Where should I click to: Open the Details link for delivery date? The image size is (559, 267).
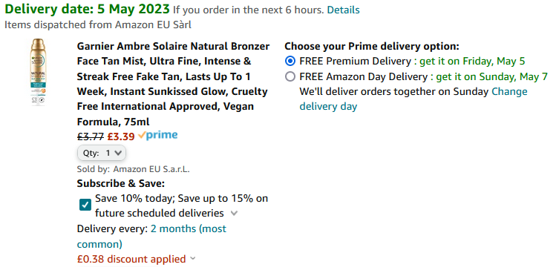point(343,10)
